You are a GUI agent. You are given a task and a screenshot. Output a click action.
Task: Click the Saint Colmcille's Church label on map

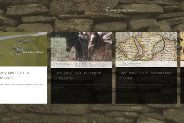click(33, 52)
